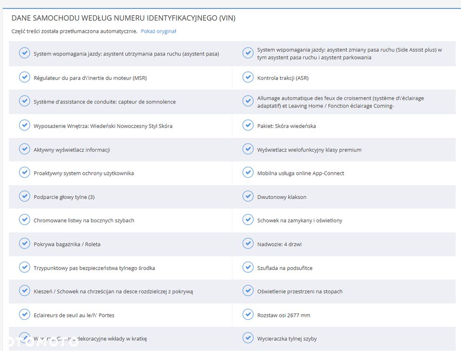
Task: Click text 'Rozstaw osi 2677 mm'
Action: click(284, 315)
